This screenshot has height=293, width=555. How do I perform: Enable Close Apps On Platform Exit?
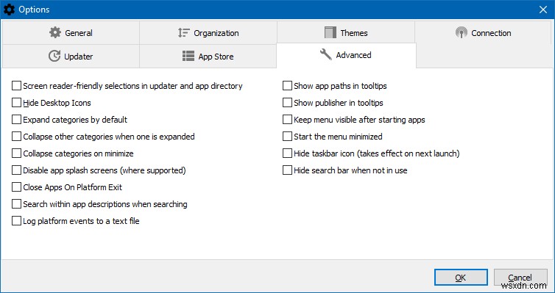click(x=16, y=187)
